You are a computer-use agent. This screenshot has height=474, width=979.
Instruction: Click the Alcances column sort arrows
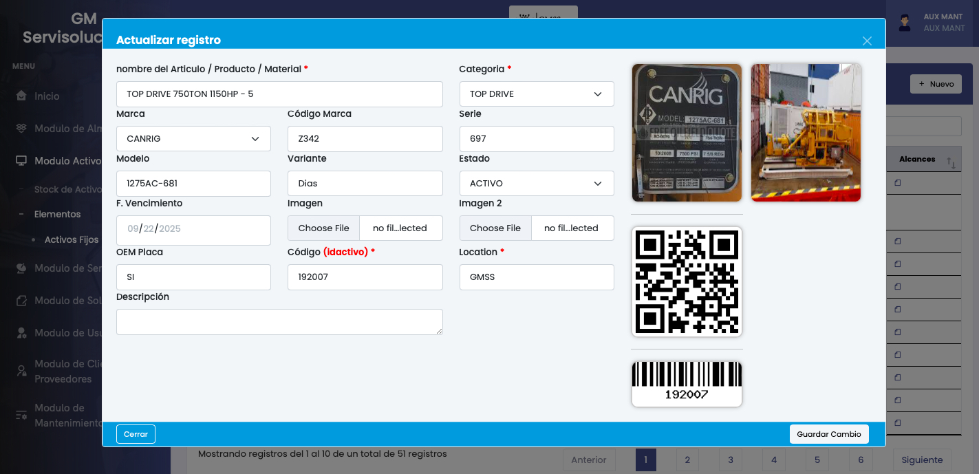(x=951, y=163)
